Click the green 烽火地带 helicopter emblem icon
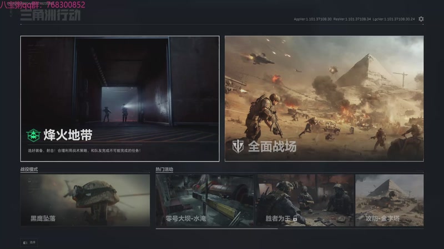 point(33,135)
